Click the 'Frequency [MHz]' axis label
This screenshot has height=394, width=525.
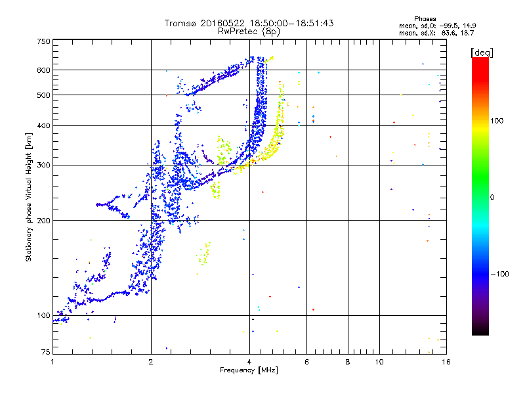point(249,370)
